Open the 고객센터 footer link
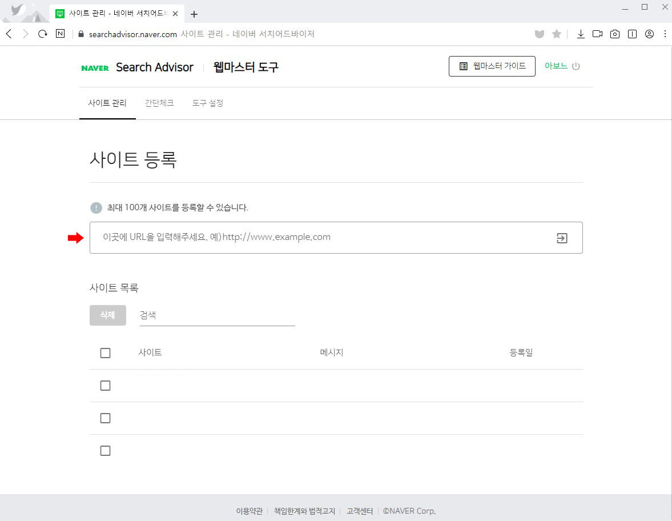672x521 pixels. pyautogui.click(x=360, y=511)
